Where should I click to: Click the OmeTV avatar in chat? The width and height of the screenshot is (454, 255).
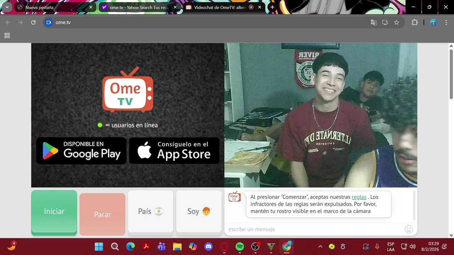coord(234,197)
